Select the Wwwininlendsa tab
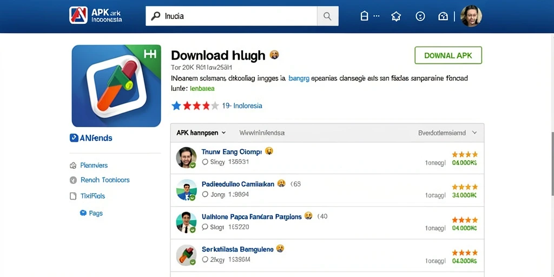 pyautogui.click(x=262, y=133)
